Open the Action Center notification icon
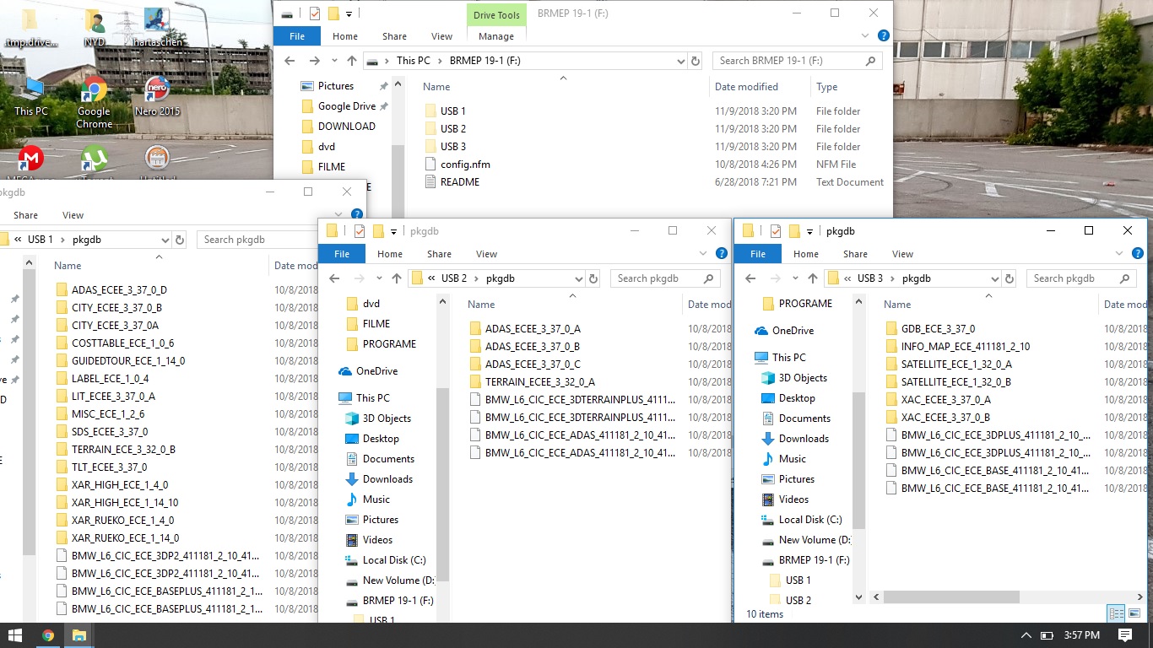The height and width of the screenshot is (648, 1153). click(1125, 635)
